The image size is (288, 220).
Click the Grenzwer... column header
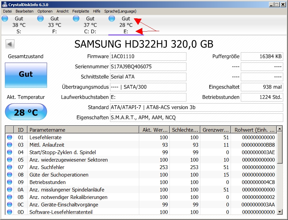tap(215, 130)
